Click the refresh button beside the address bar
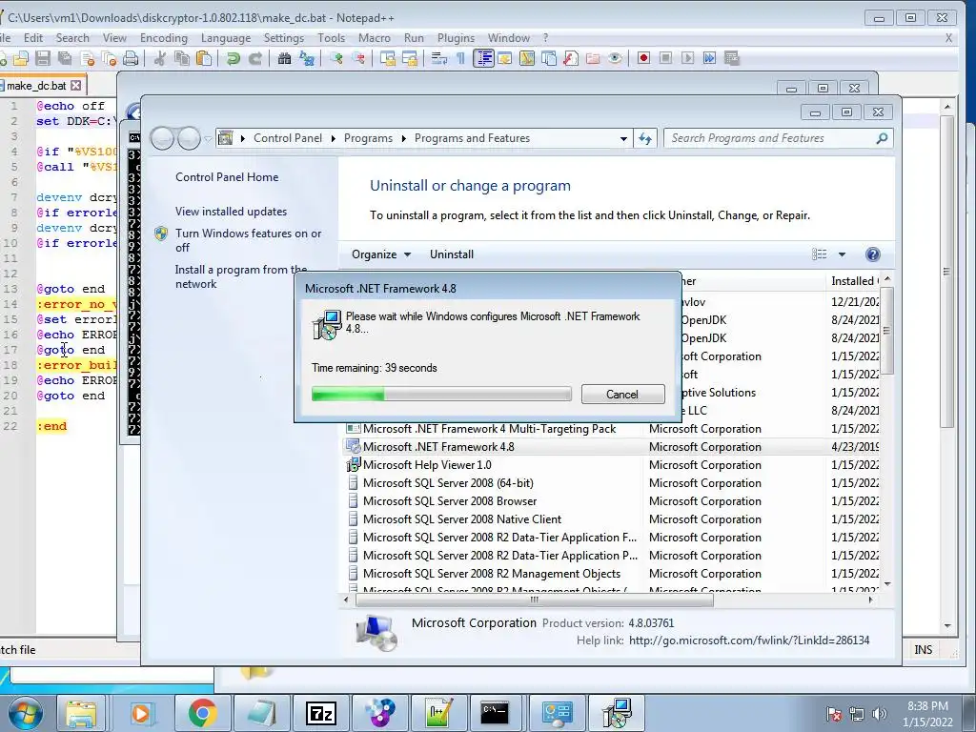Image resolution: width=976 pixels, height=732 pixels. pyautogui.click(x=645, y=139)
